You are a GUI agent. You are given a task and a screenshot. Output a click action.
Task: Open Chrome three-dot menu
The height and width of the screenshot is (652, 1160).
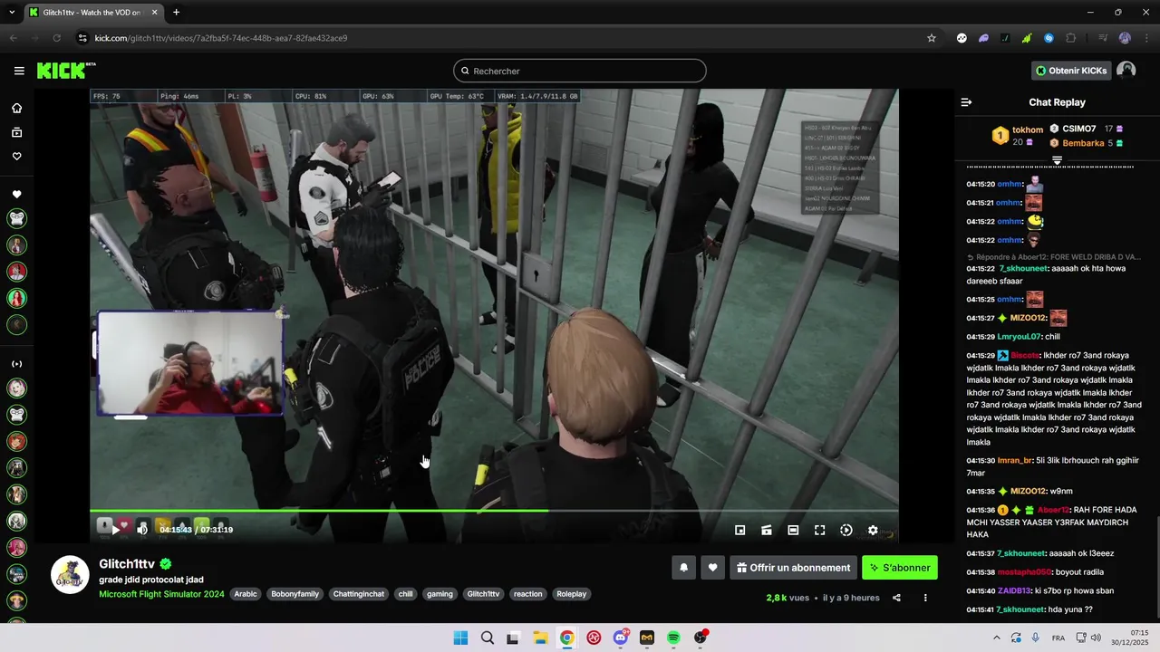pos(1146,38)
